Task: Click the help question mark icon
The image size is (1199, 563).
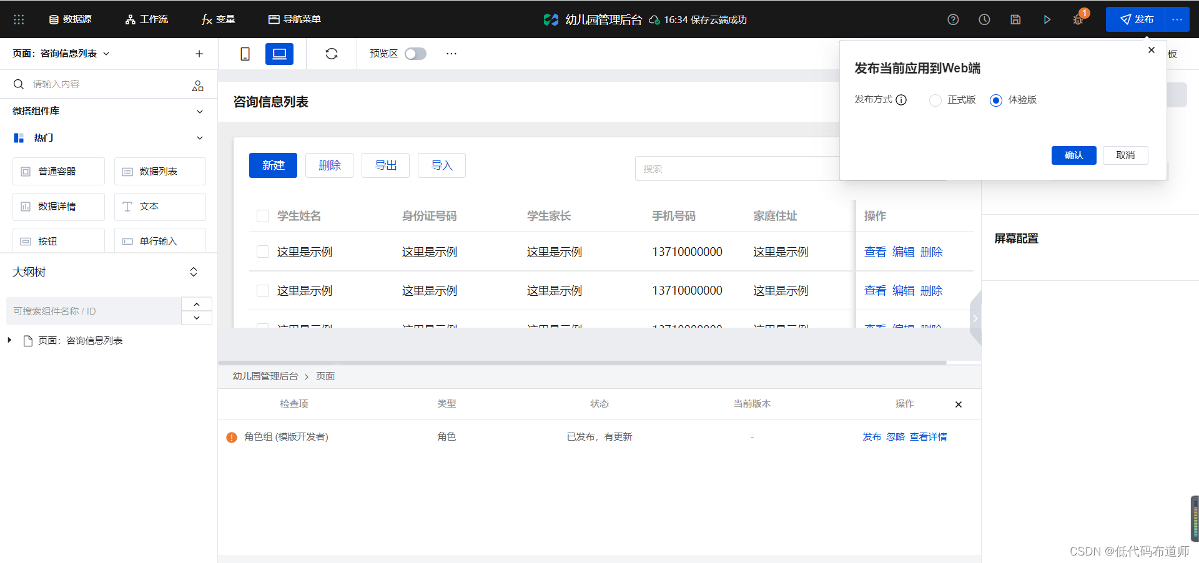Action: pyautogui.click(x=953, y=19)
